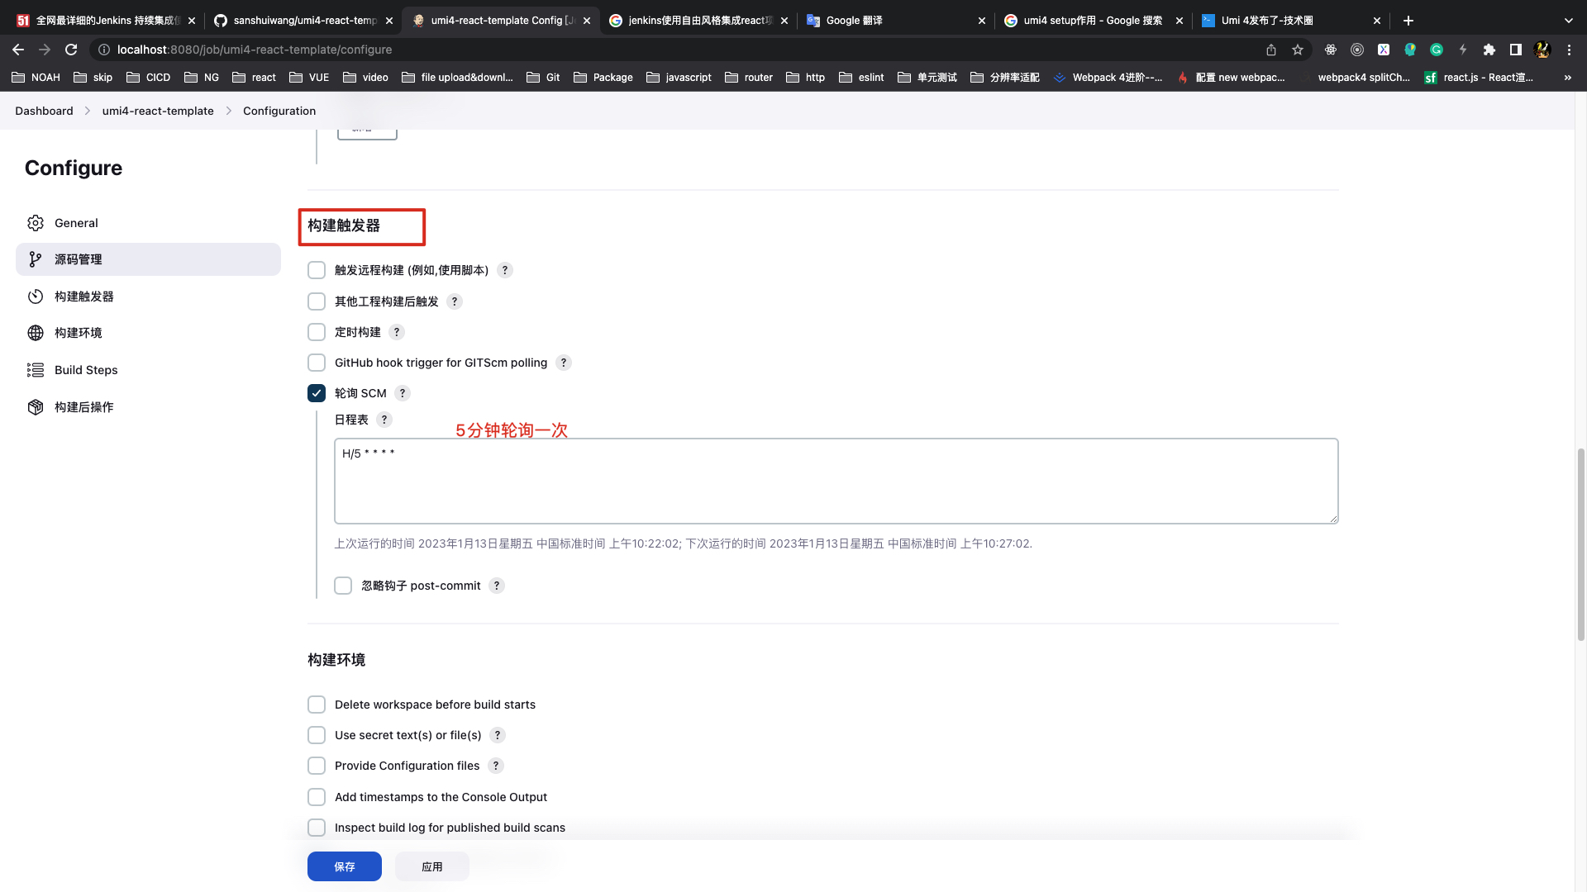Uncheck the 轮询 SCM checkbox
Viewport: 1587px width, 892px height.
click(317, 393)
